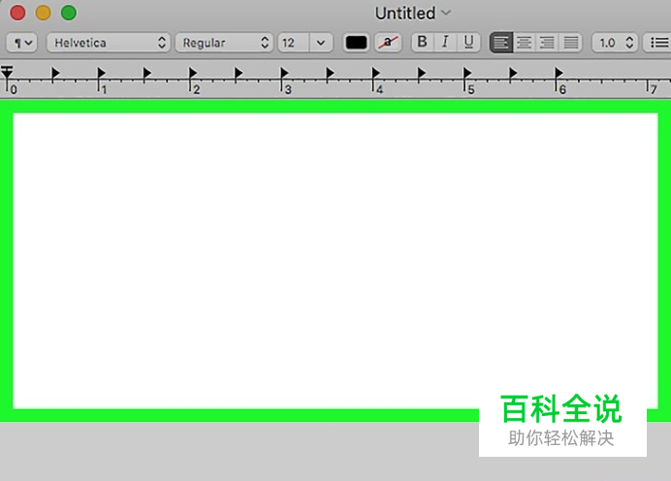671x481 pixels.
Task: Open the Regular typeface dropdown
Action: pos(224,43)
